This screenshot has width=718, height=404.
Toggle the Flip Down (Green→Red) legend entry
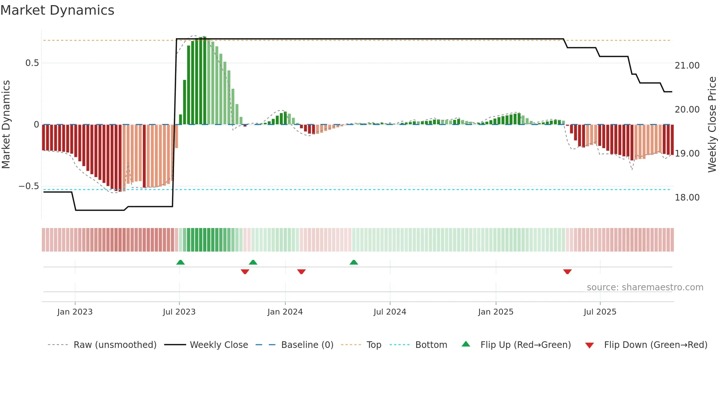click(646, 345)
